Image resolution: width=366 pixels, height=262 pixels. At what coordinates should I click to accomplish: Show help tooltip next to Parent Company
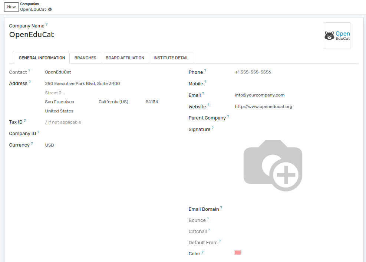point(228,116)
